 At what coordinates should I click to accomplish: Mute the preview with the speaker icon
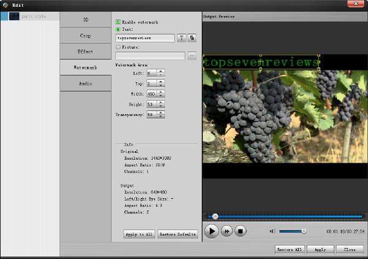coord(272,231)
